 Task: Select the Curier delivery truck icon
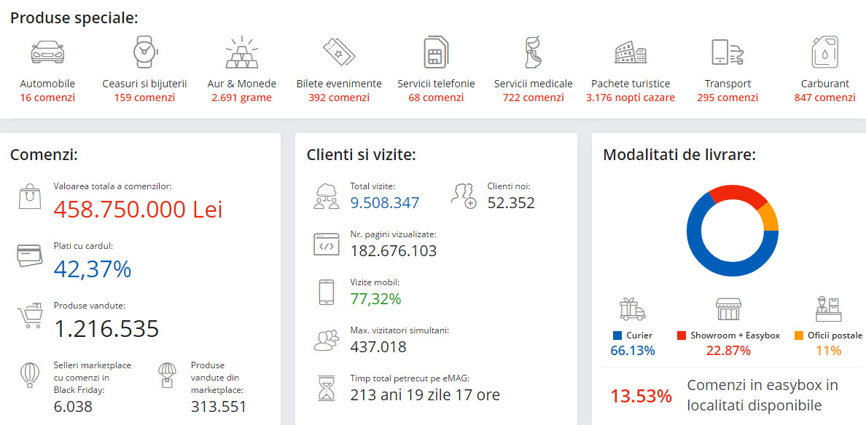632,309
